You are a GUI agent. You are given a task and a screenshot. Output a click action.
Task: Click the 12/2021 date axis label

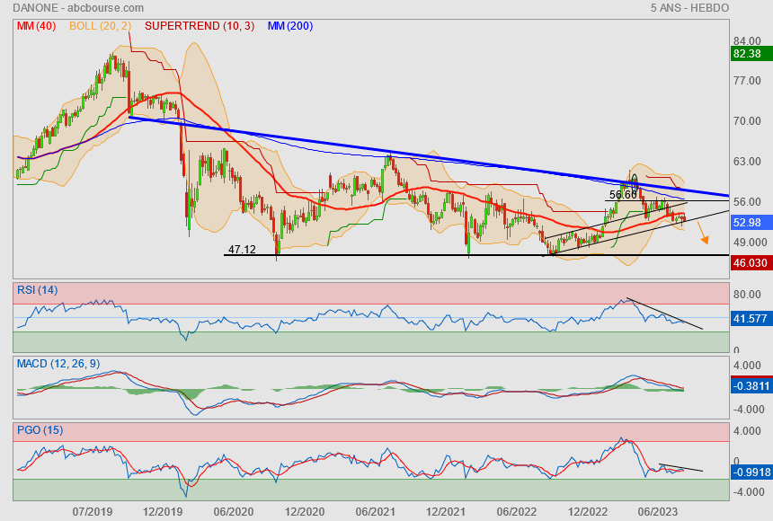tap(446, 512)
